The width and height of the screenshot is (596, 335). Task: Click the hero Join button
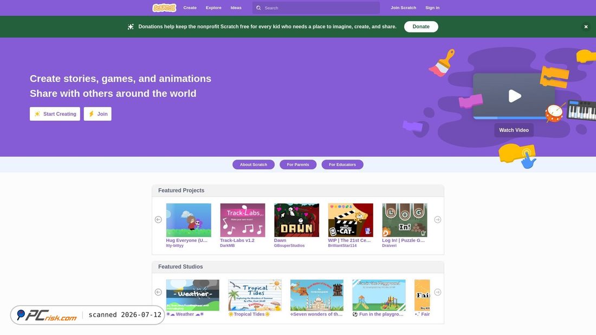click(x=98, y=114)
